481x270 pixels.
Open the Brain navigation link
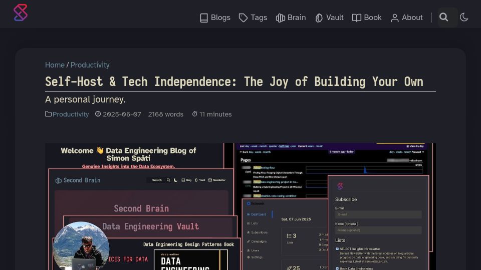click(x=291, y=18)
